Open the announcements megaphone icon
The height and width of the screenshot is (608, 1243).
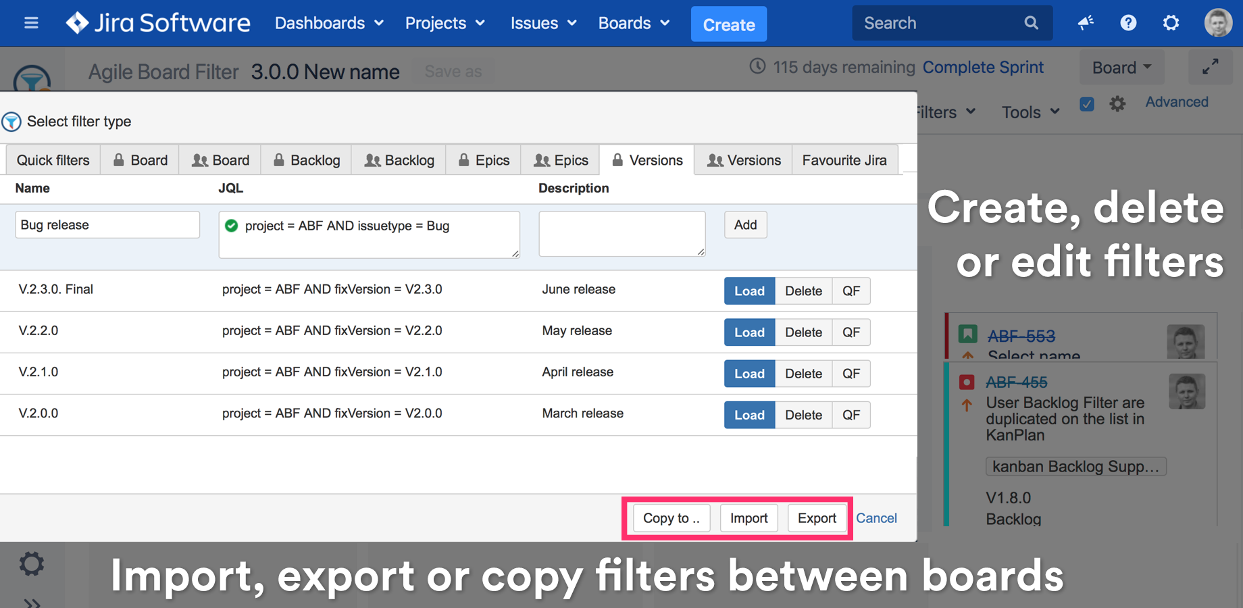[1086, 22]
